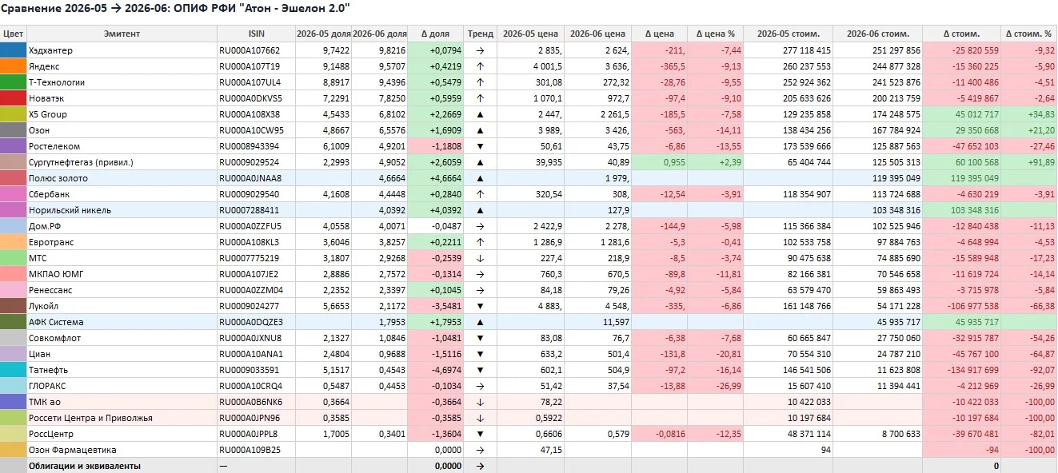Viewport: 1058px width, 473px height.
Task: Select the Полюс золото row
Action: coord(529,178)
